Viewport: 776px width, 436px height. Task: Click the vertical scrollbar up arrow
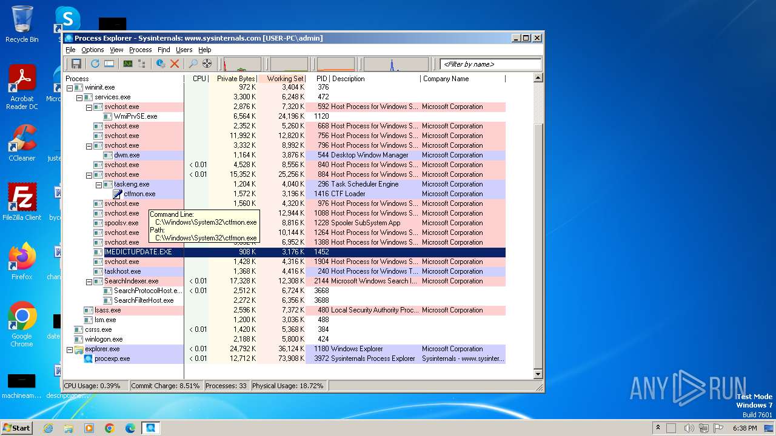pos(538,78)
